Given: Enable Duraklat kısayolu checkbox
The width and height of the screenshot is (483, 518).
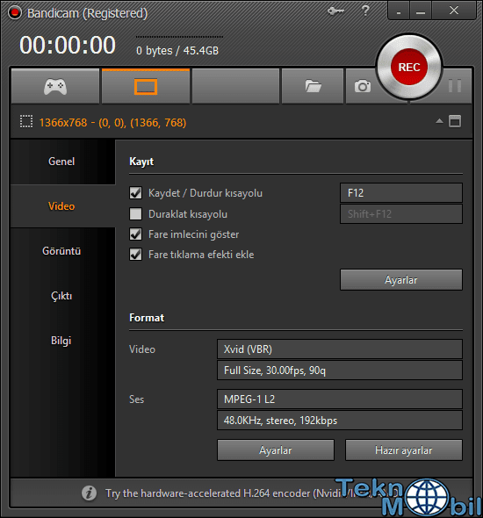Looking at the screenshot, I should coord(135,213).
